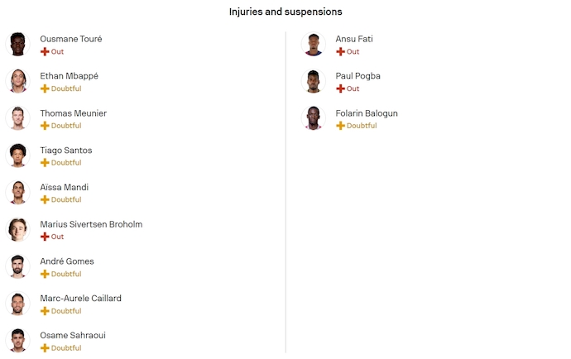Click the yellow Doubtful icon under Ethan Mbappé
Screen dimensions: 571x359
(46, 89)
